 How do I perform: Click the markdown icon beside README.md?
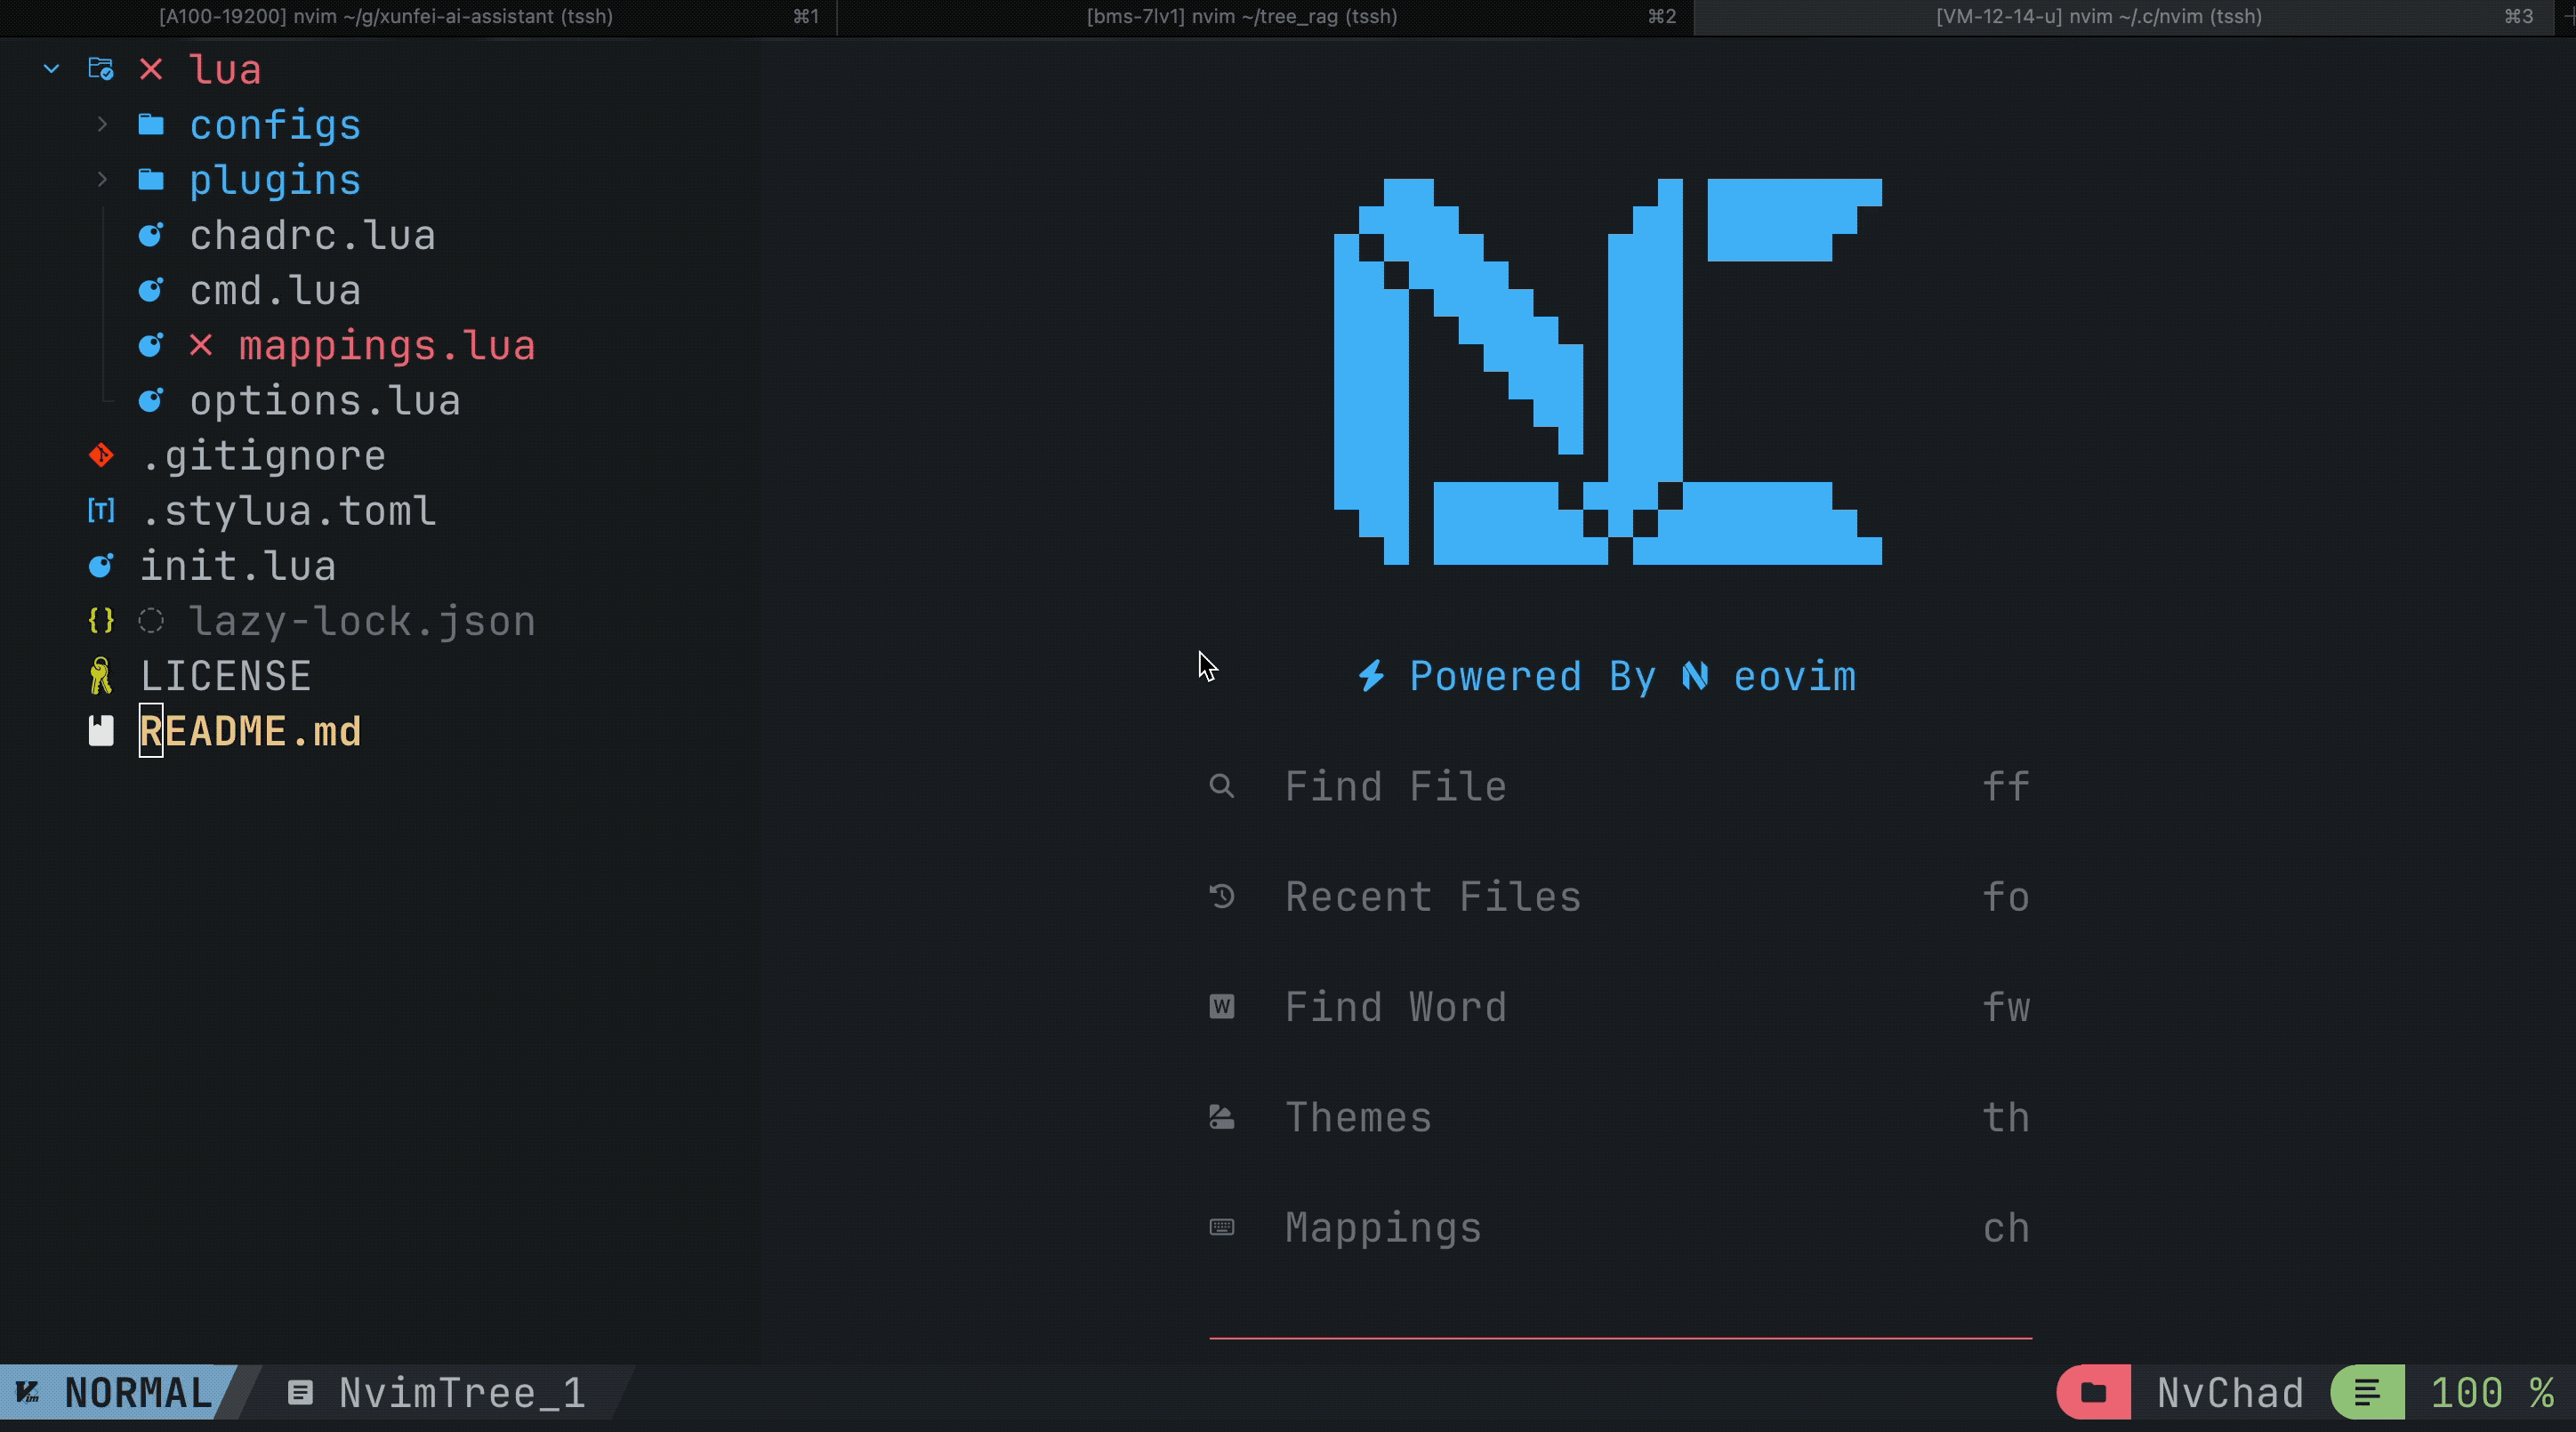tap(101, 731)
